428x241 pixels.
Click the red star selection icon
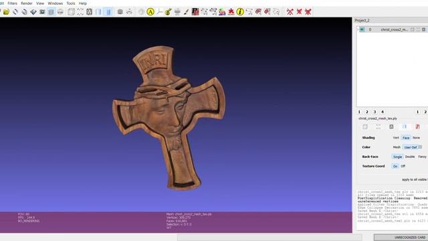[x=231, y=12]
